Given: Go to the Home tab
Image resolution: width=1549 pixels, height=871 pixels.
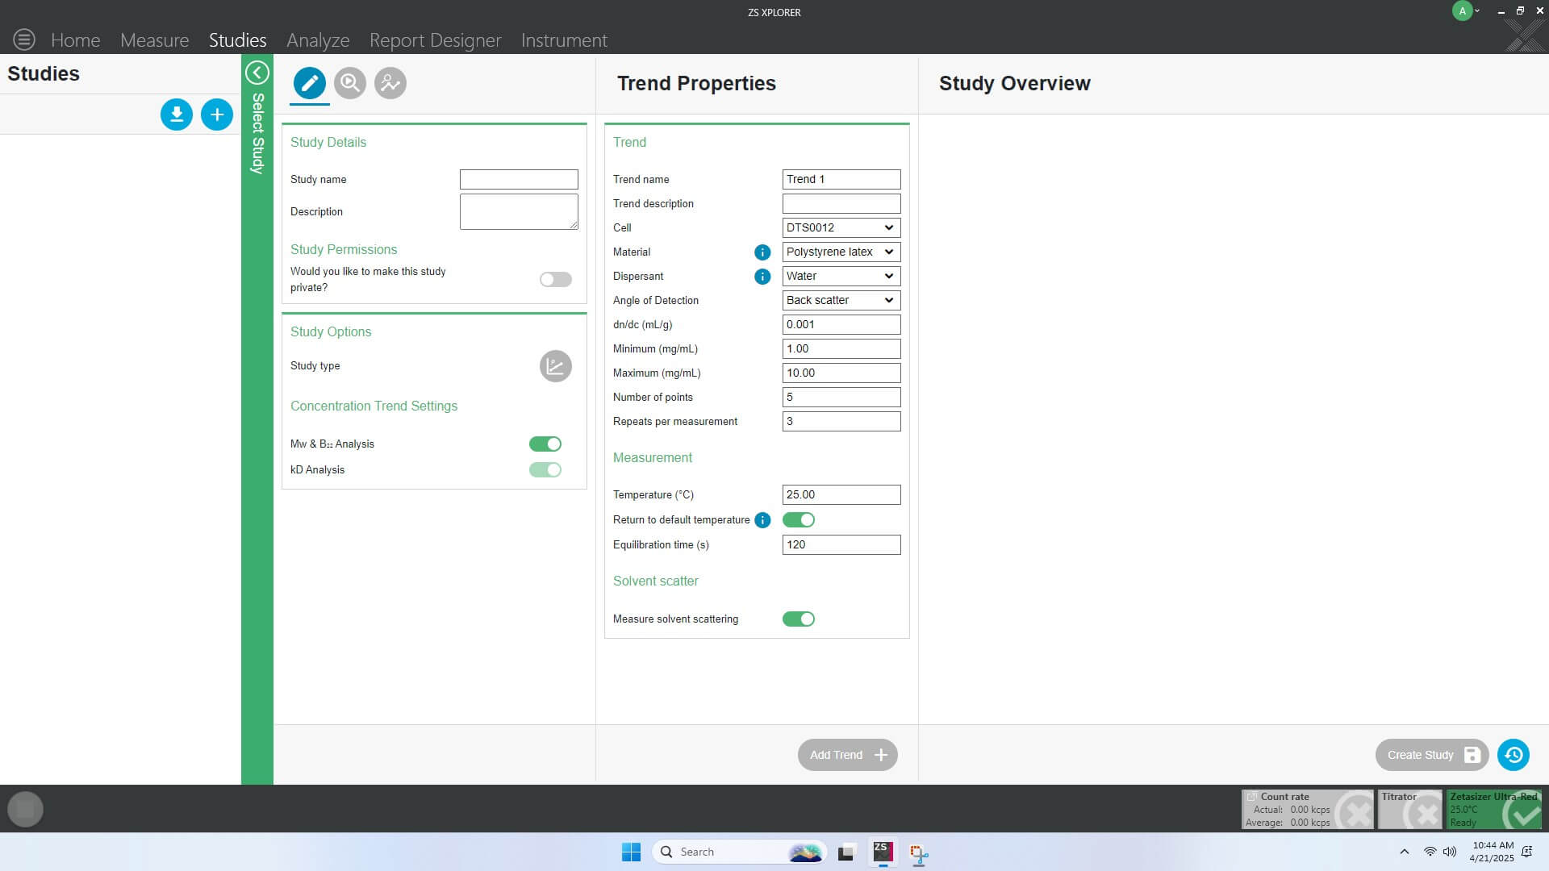Looking at the screenshot, I should pyautogui.click(x=76, y=40).
